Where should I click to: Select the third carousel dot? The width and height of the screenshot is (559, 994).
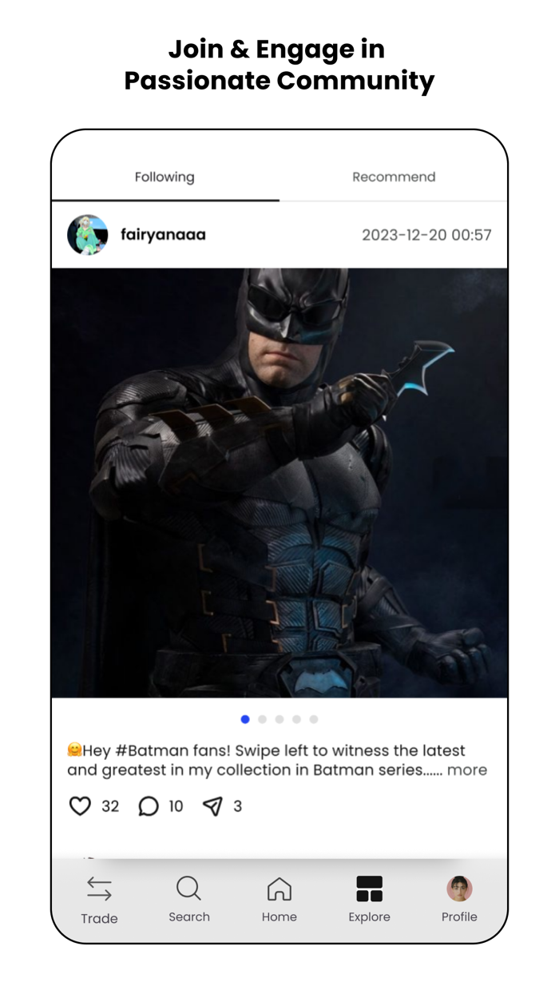click(x=279, y=719)
